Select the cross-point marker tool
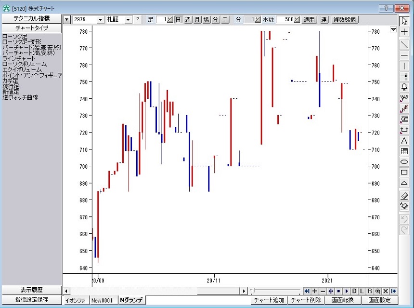Screen dimensions: 414x308 (x=404, y=77)
